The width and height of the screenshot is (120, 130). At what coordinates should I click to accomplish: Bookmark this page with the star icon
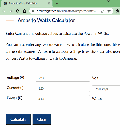(109, 11)
